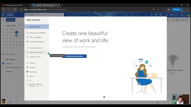
Task: Open calendar module icon at bottom left
Action: pos(10,102)
